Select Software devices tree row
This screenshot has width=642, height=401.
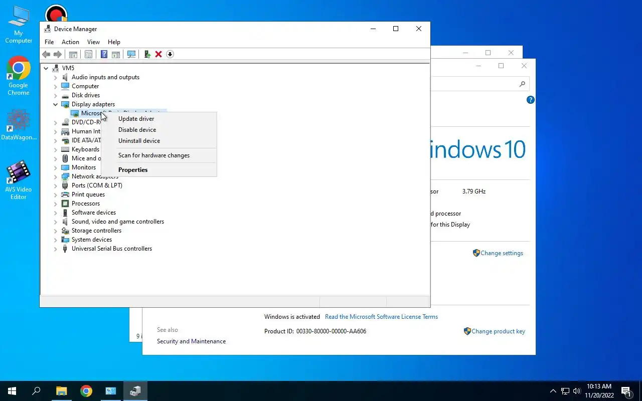click(x=94, y=213)
